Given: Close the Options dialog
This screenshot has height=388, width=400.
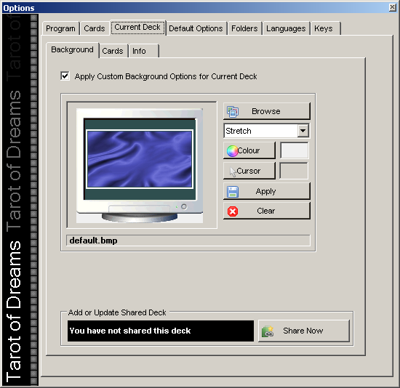Looking at the screenshot, I should [x=392, y=7].
